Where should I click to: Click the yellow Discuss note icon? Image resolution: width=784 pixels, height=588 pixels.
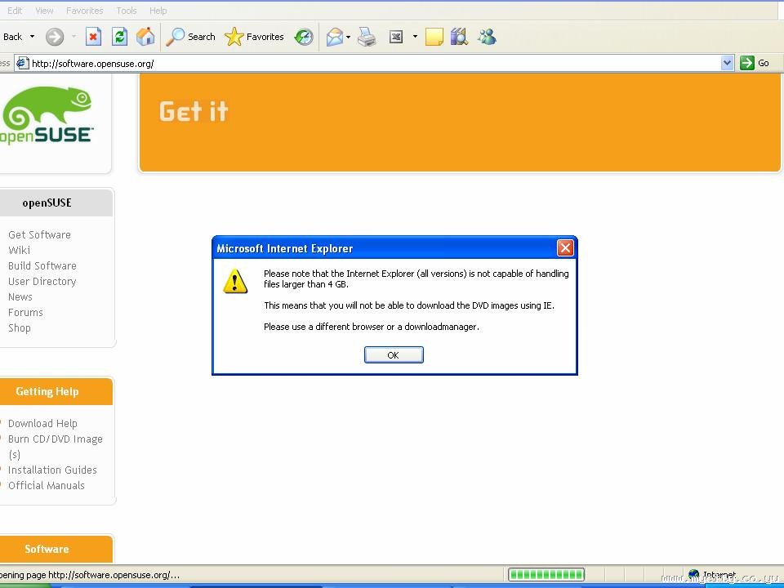pos(434,37)
